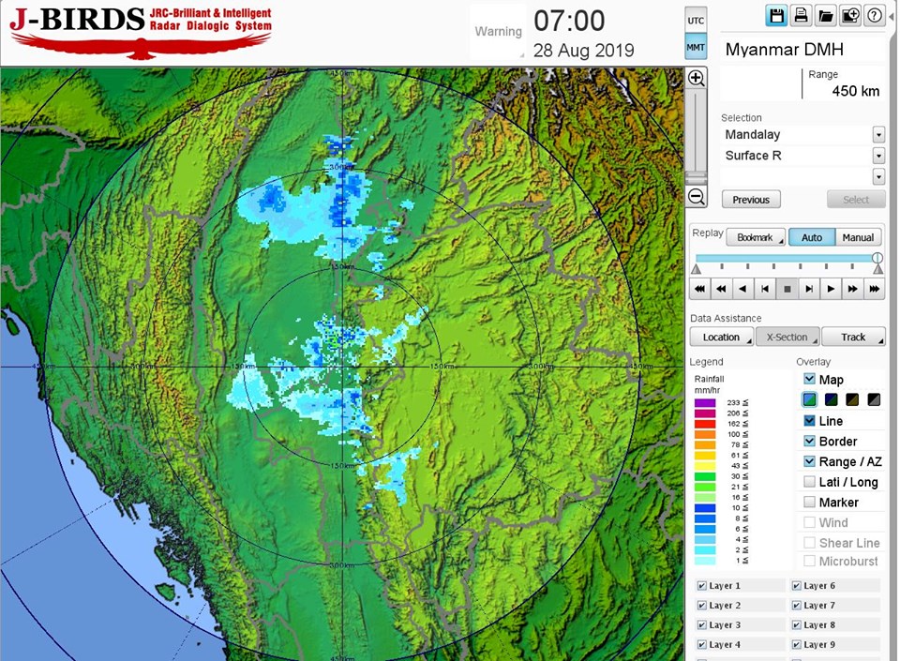Zoom out with the magnifier minus icon
This screenshot has height=661, width=900.
click(697, 196)
